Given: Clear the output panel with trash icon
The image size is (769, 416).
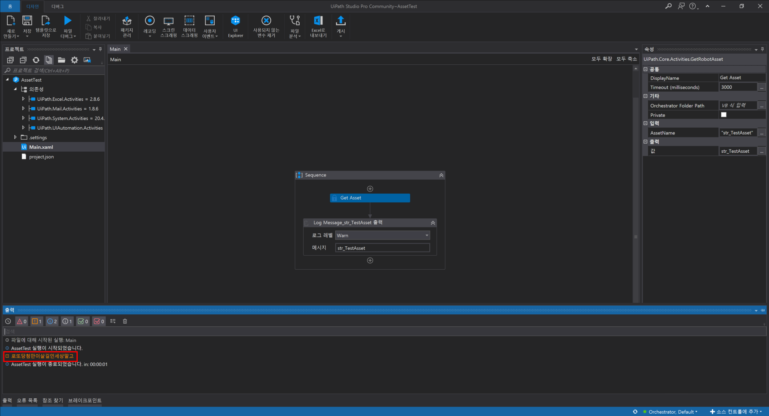Looking at the screenshot, I should pos(125,321).
